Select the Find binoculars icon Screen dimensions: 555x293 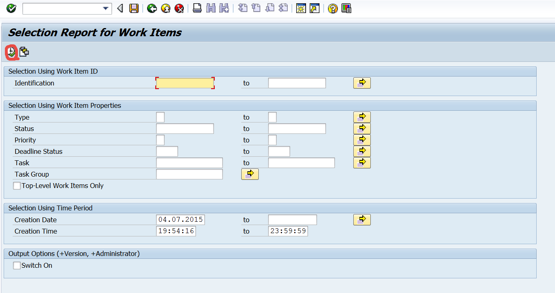pyautogui.click(x=210, y=8)
